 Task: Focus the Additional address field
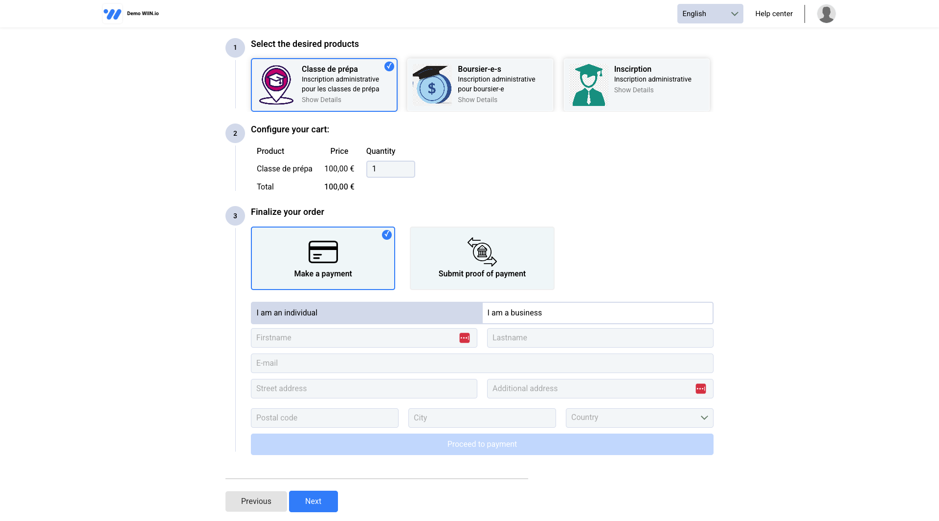(600, 389)
